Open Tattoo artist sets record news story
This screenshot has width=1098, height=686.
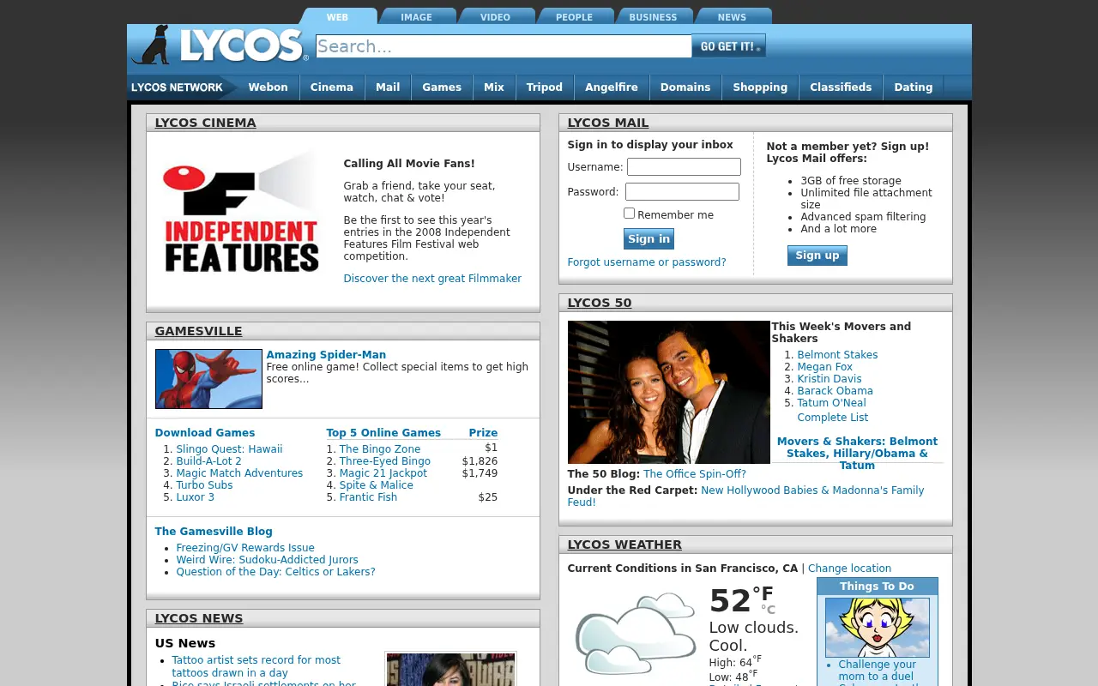coord(256,666)
